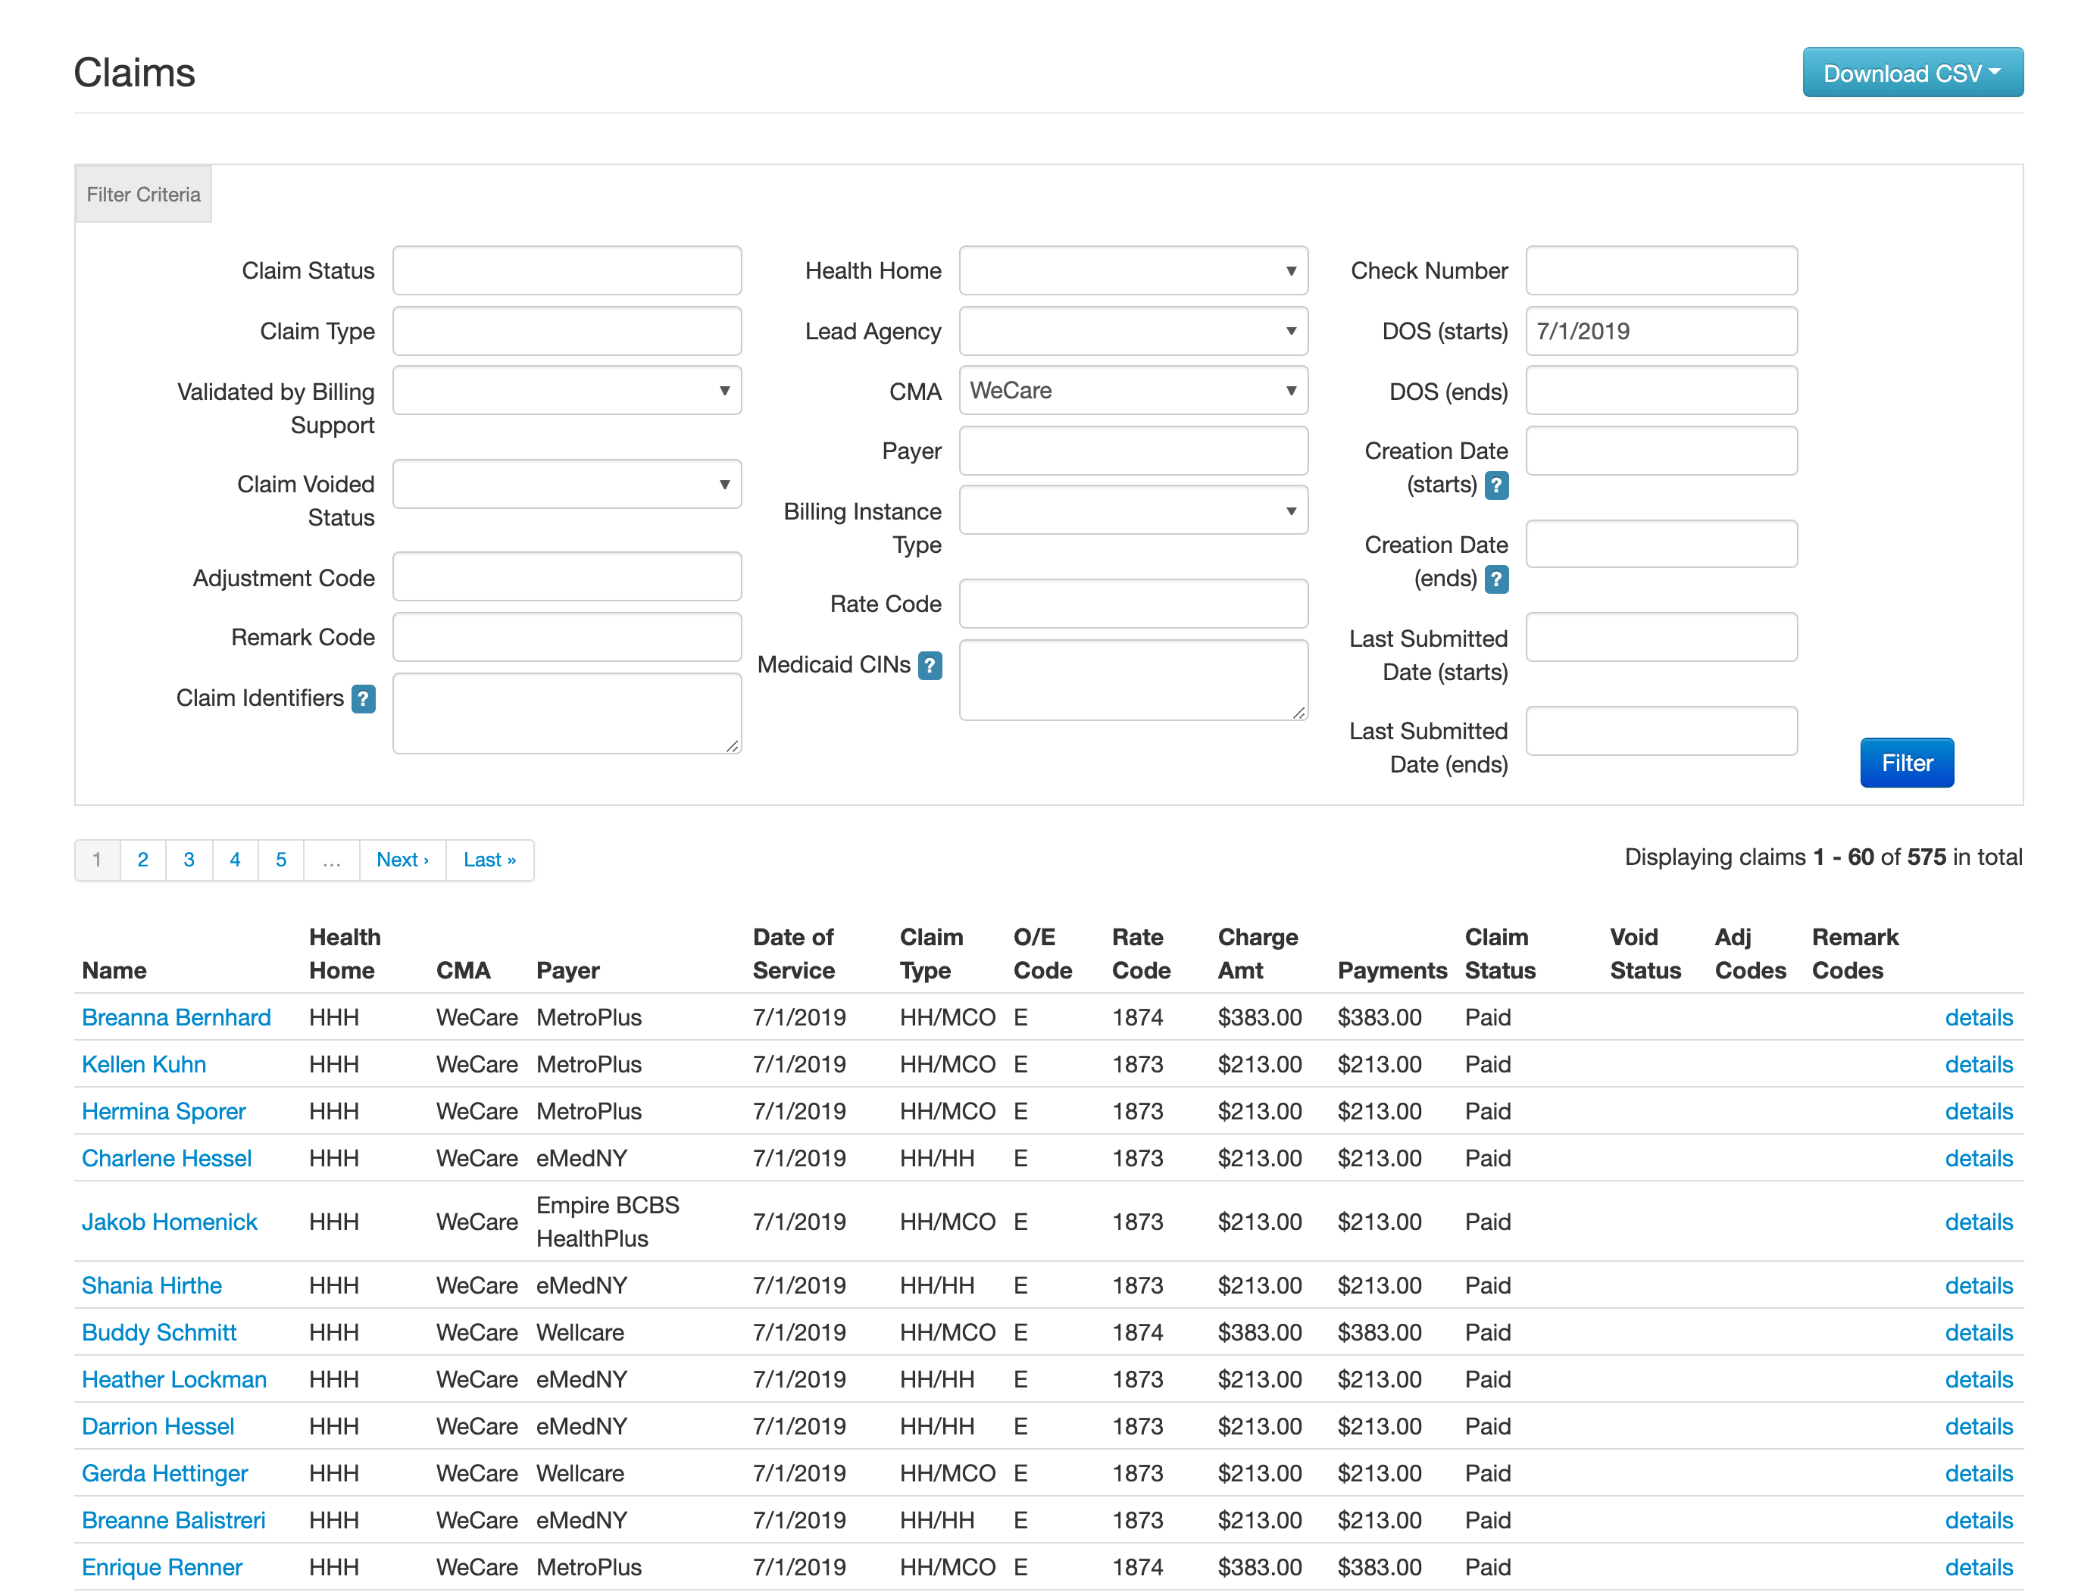Image resolution: width=2100 pixels, height=1592 pixels.
Task: Select the Filter Criteria tab
Action: pos(143,194)
